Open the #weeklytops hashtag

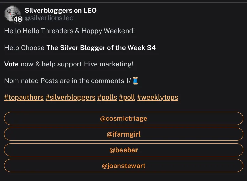157,97
